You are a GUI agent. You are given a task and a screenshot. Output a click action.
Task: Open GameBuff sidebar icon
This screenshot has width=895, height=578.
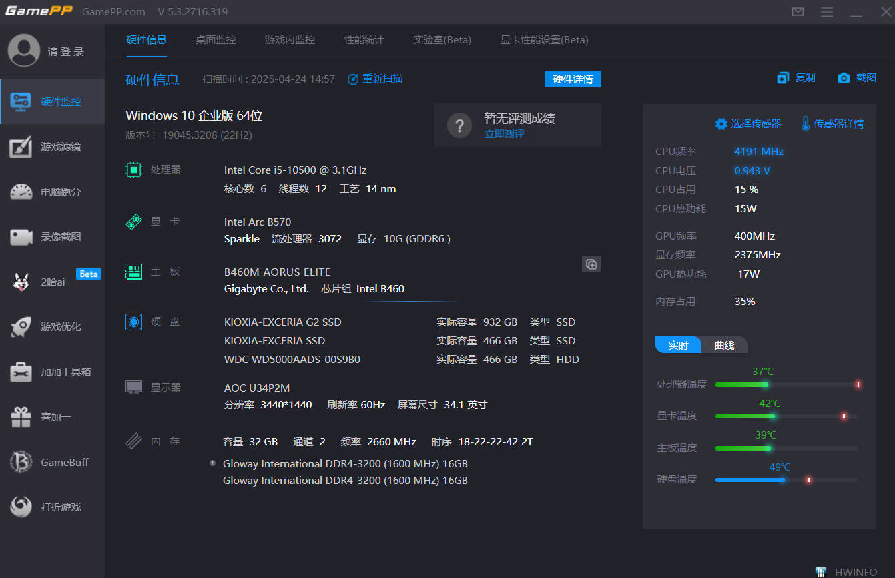point(21,462)
